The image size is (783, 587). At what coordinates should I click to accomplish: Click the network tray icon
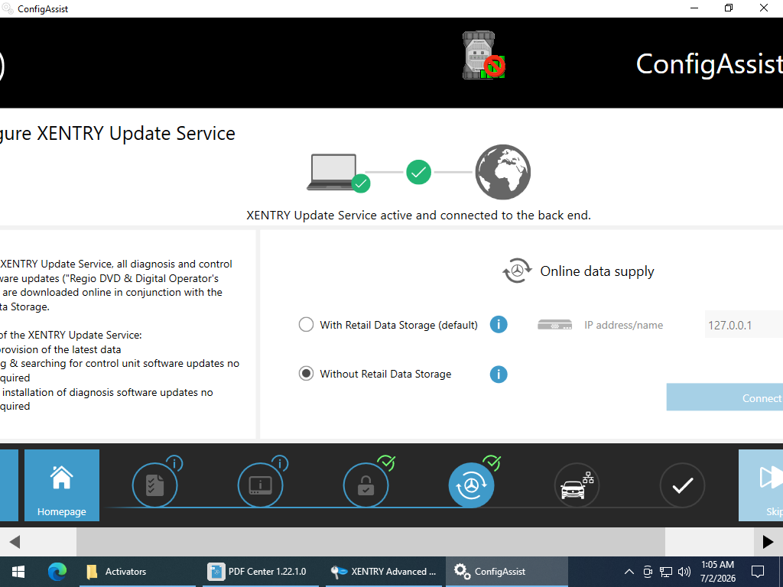[x=666, y=572]
